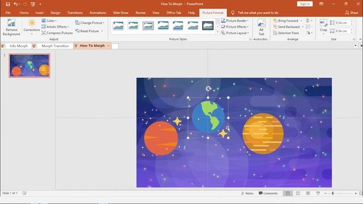363x204 pixels.
Task: Apply the first picture style thumbnail
Action: pos(119,25)
